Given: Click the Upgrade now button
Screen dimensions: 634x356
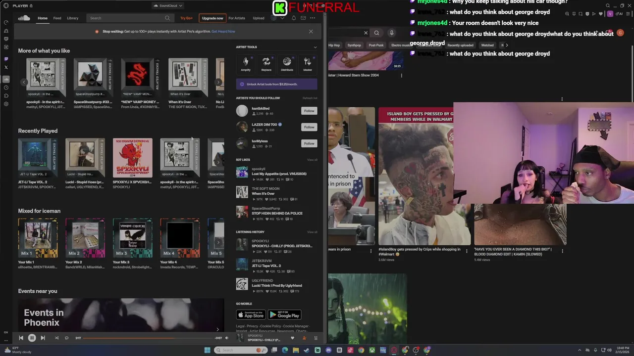Looking at the screenshot, I should [x=212, y=18].
